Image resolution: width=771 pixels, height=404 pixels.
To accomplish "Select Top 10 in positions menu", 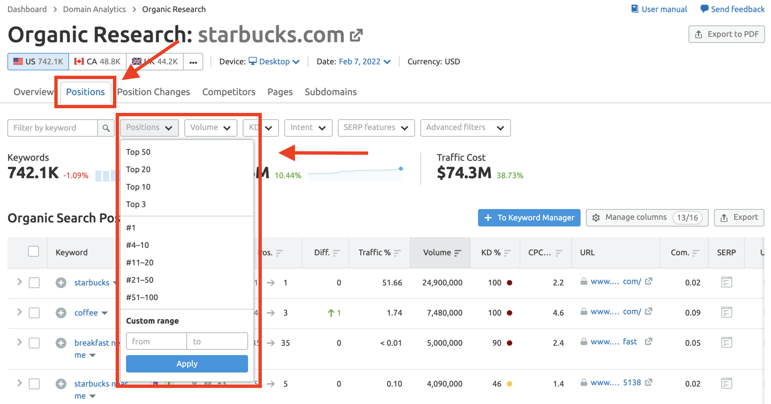I will click(187, 187).
